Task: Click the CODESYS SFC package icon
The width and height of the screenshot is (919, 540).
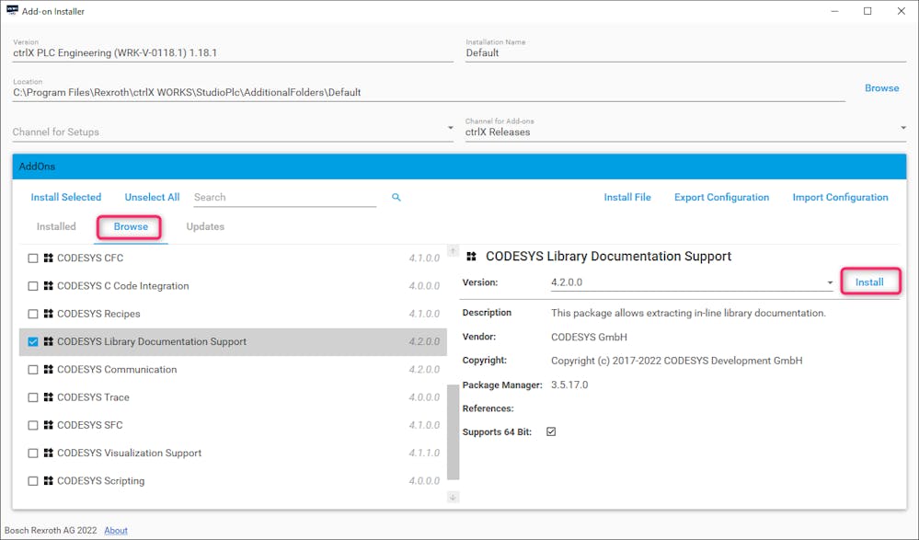Action: point(48,425)
